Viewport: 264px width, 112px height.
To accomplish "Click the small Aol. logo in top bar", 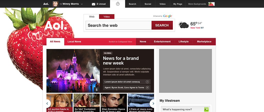I will (x=46, y=4).
